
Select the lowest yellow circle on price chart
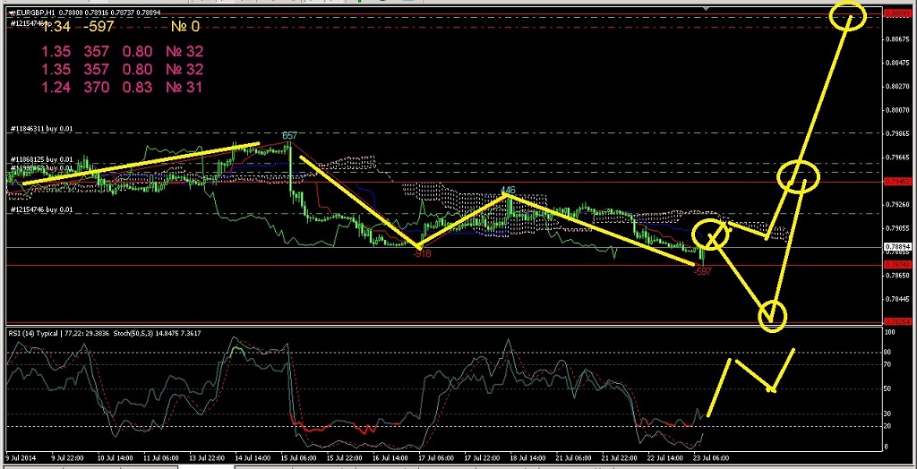(772, 315)
